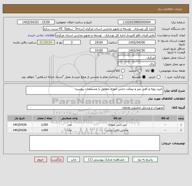Open the اطلاعات تماس خریدار link
This screenshot has height=186, width=192.
(x=41, y=35)
